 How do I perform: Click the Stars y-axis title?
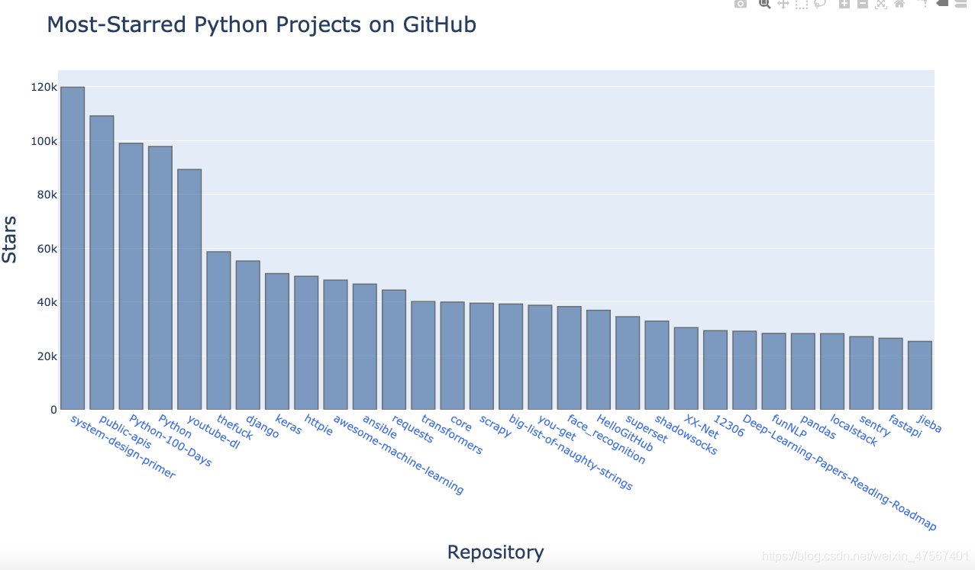pos(9,240)
